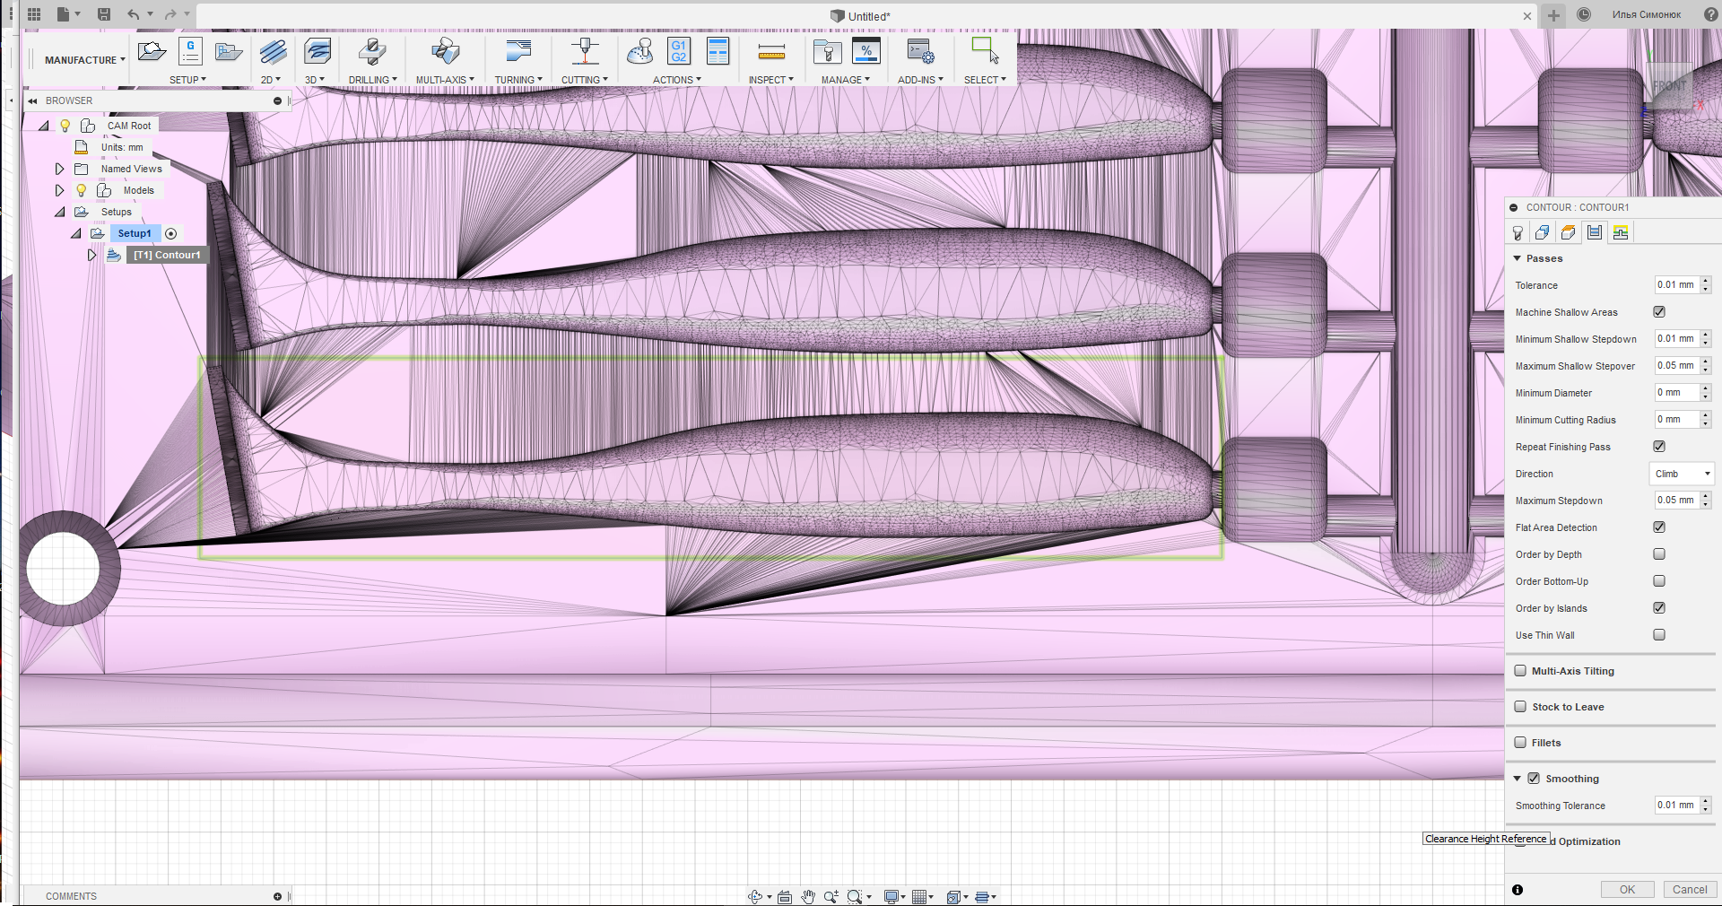This screenshot has width=1722, height=906.
Task: Open the Direction dropdown set to Climb
Action: 1683,474
